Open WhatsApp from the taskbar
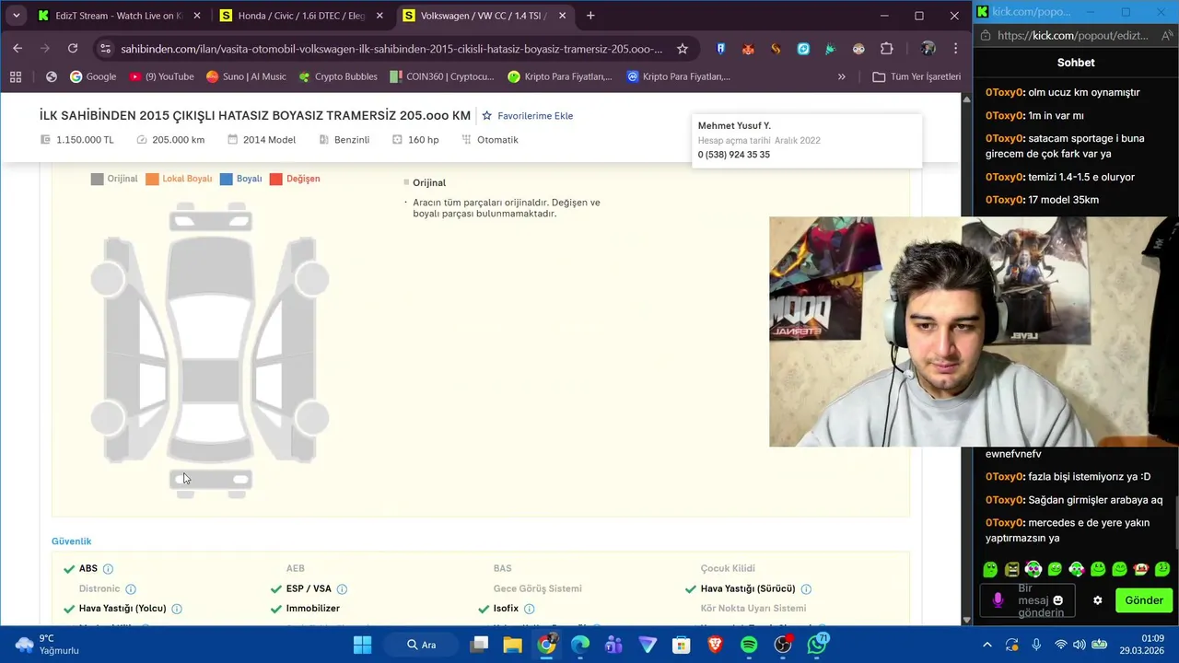The height and width of the screenshot is (663, 1179). (x=817, y=645)
